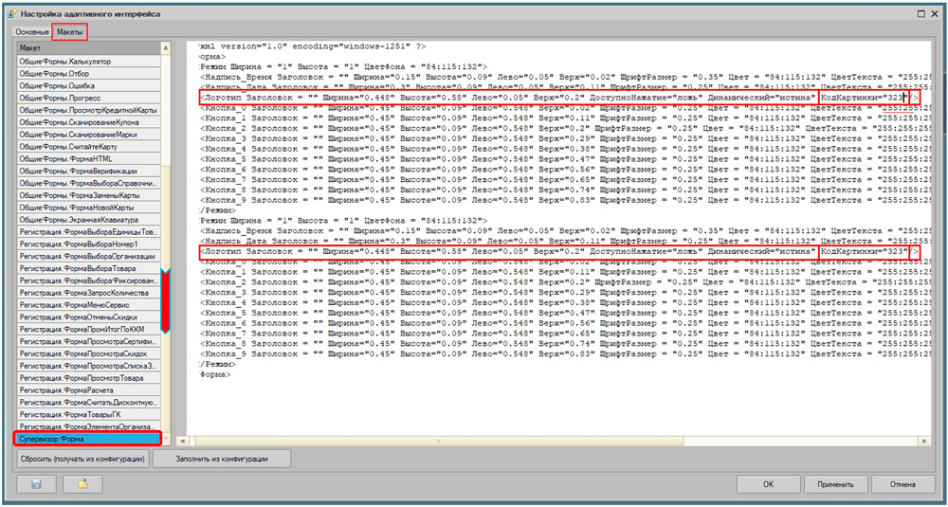Click the Макет column header
This screenshot has height=507, width=948.
click(85, 47)
